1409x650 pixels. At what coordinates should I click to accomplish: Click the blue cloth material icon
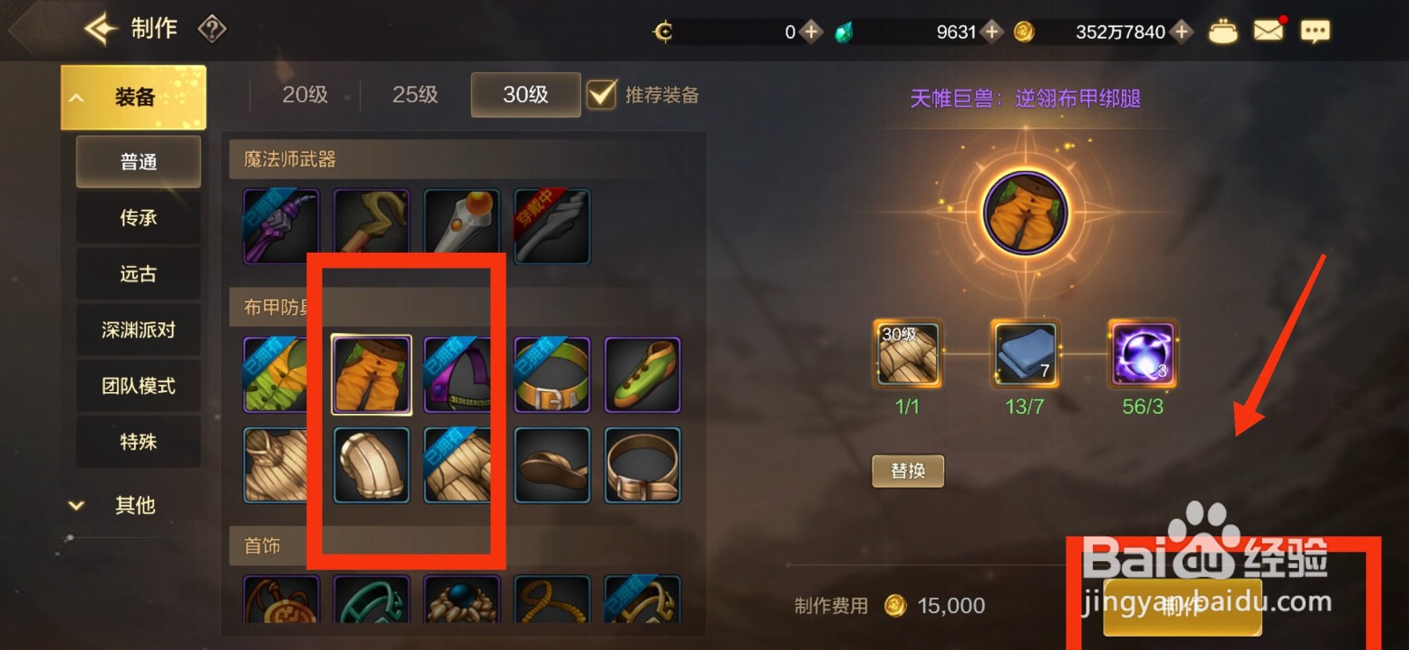point(1025,354)
